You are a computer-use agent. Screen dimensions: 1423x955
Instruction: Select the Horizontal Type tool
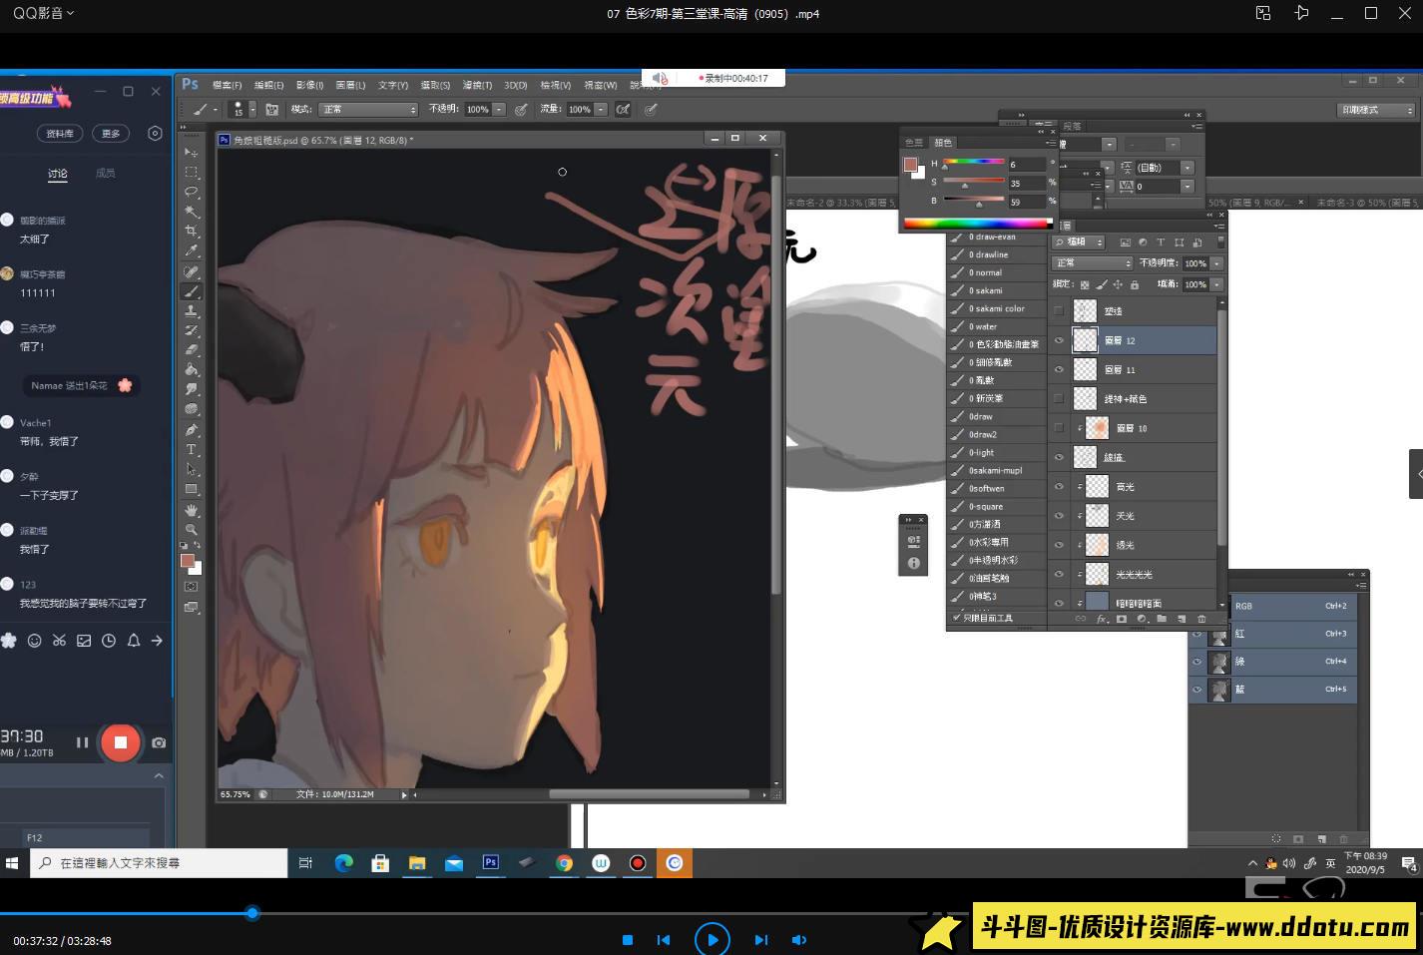coord(191,450)
